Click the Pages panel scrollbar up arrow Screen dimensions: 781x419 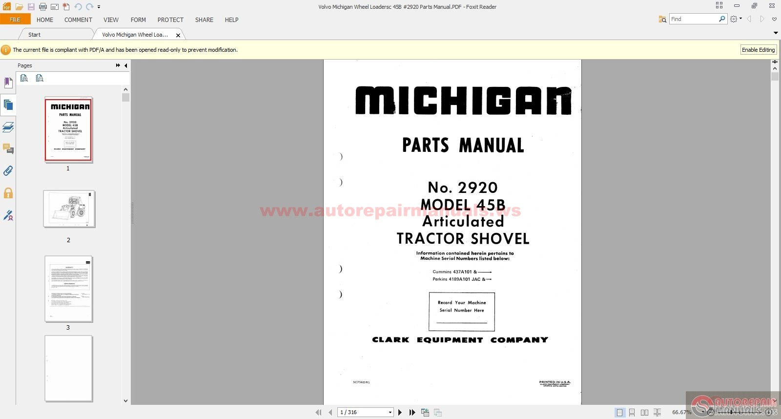click(125, 89)
